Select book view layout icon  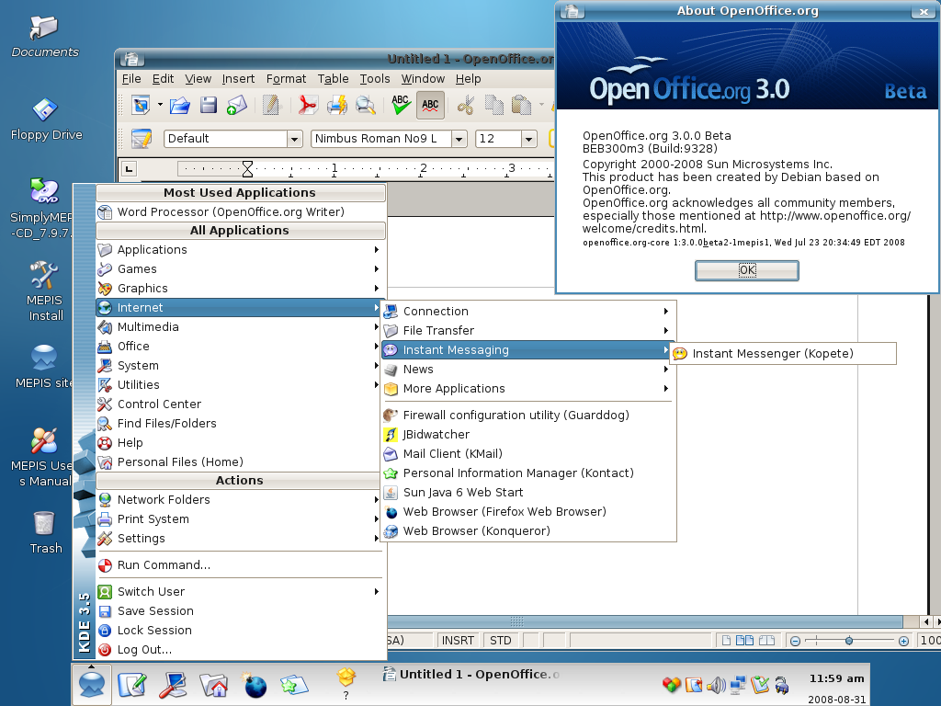(x=767, y=641)
